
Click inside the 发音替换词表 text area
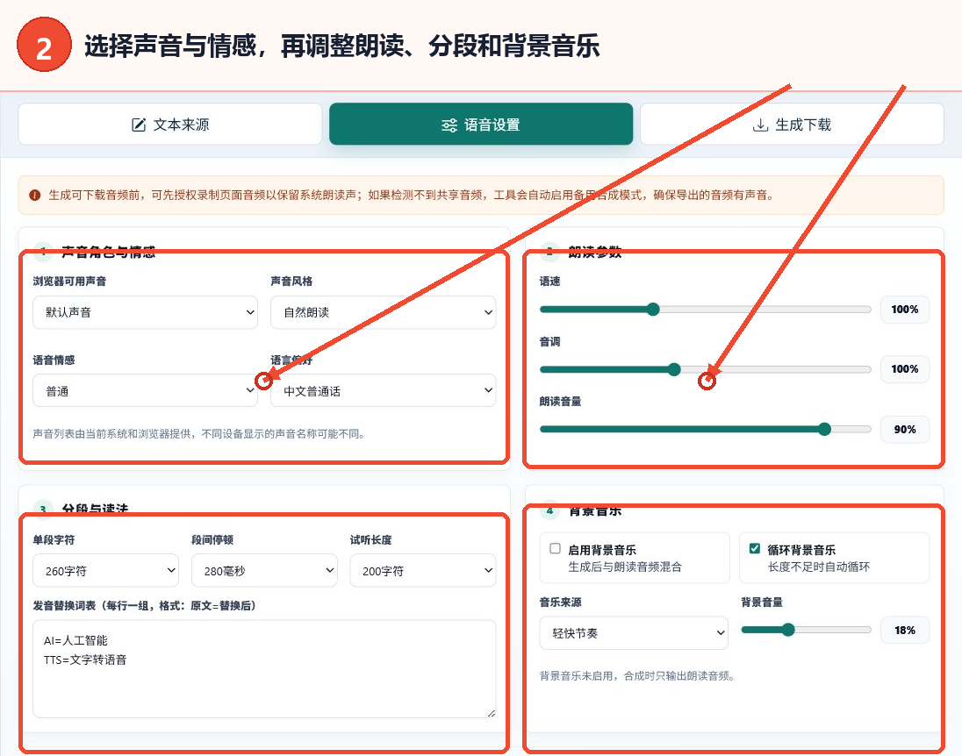tap(264, 669)
